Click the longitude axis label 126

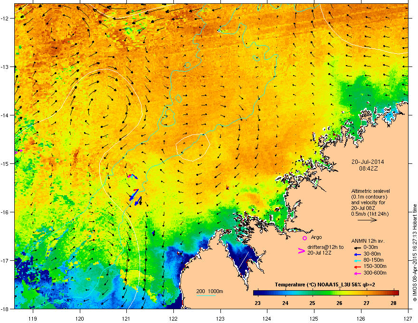[x=361, y=318]
